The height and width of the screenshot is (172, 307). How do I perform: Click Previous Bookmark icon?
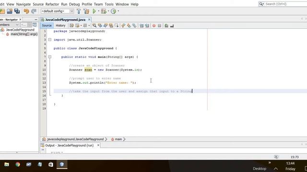(123, 25)
